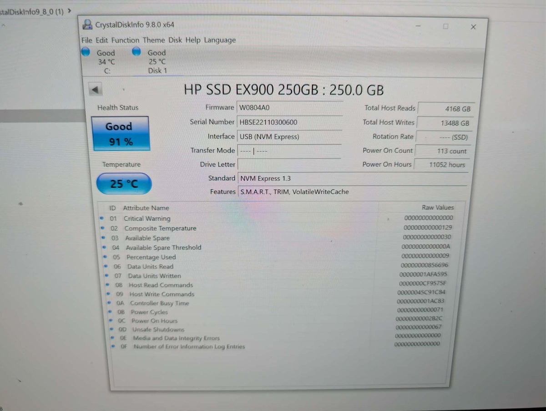The image size is (546, 411).
Task: Click the Serial Number field HBSE22110300600
Action: tap(289, 122)
